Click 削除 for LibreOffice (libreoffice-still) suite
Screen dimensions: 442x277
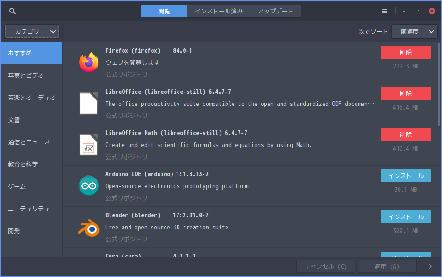tap(405, 93)
